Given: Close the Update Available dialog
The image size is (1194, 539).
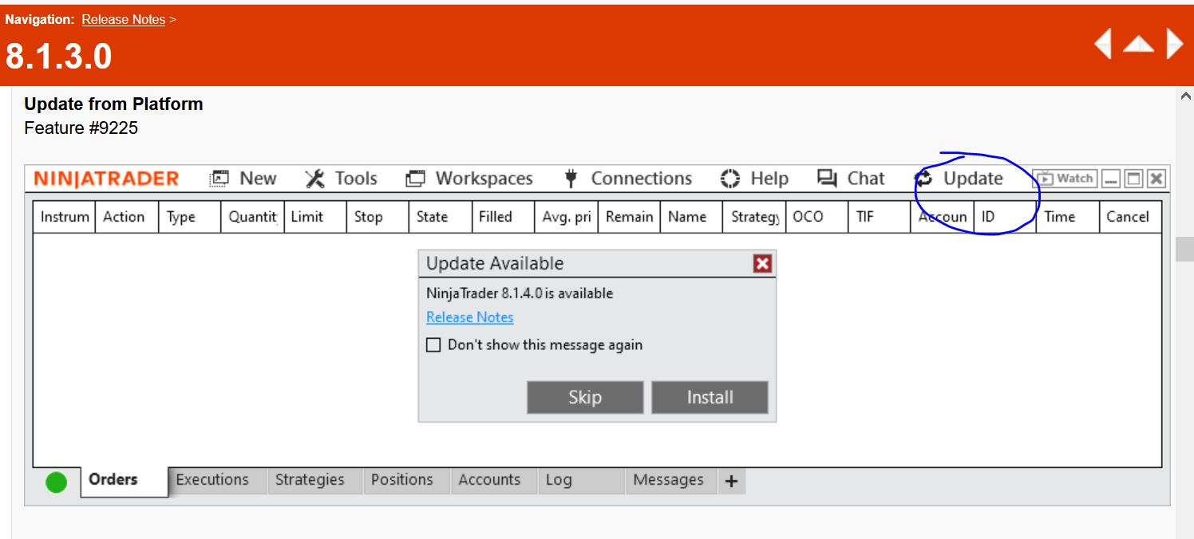Looking at the screenshot, I should (x=762, y=264).
